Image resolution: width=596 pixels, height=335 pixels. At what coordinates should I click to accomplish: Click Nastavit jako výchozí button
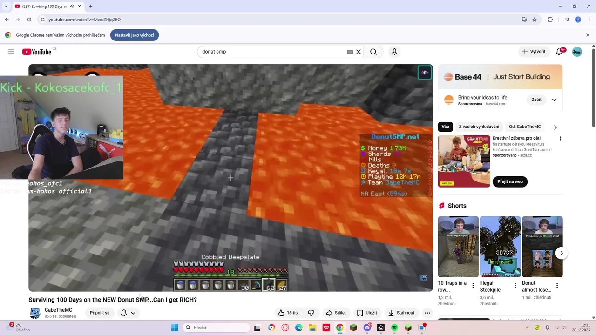tap(135, 35)
